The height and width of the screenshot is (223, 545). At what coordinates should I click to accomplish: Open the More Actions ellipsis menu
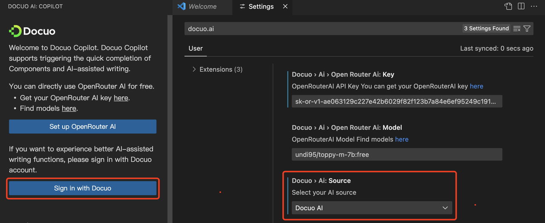point(534,6)
